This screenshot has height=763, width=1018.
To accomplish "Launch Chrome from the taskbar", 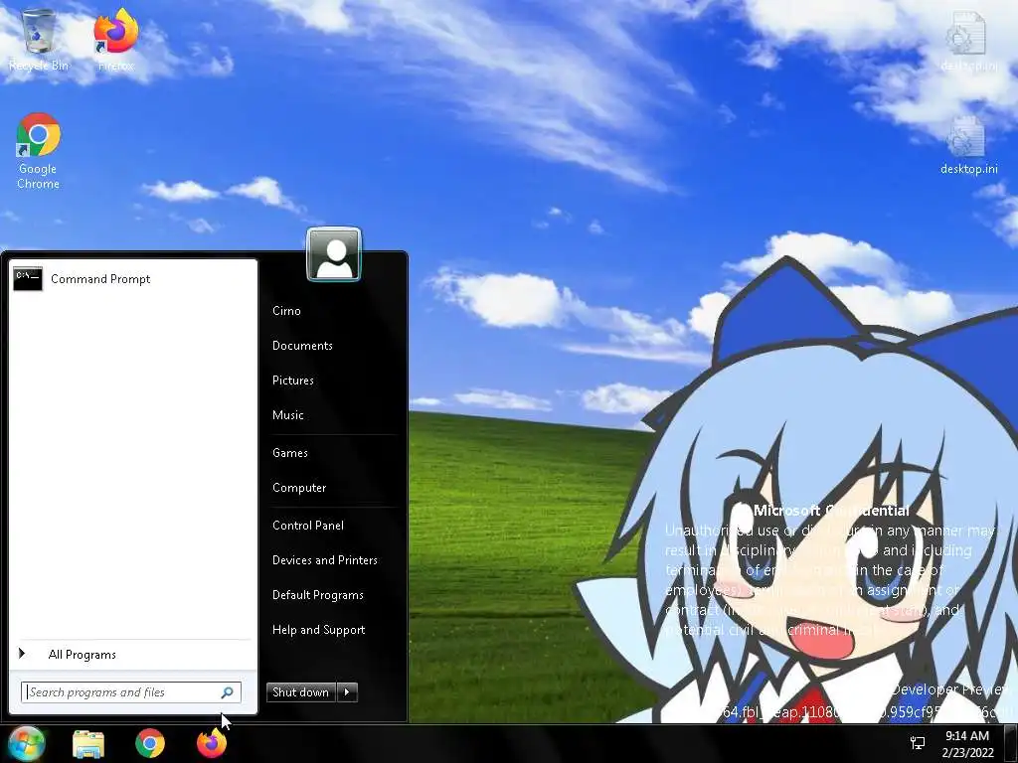I will pyautogui.click(x=150, y=744).
